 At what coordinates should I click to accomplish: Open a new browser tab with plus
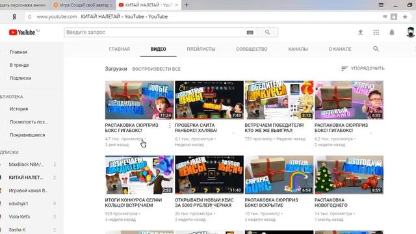187,5
